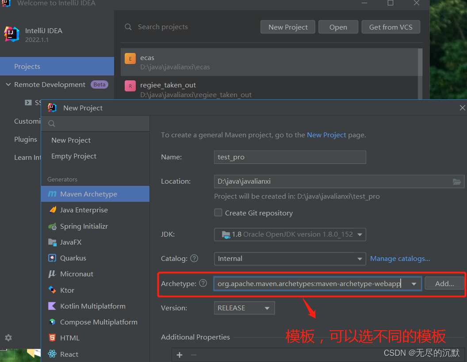Collapse the Remote Development section
467x362 pixels.
point(8,85)
